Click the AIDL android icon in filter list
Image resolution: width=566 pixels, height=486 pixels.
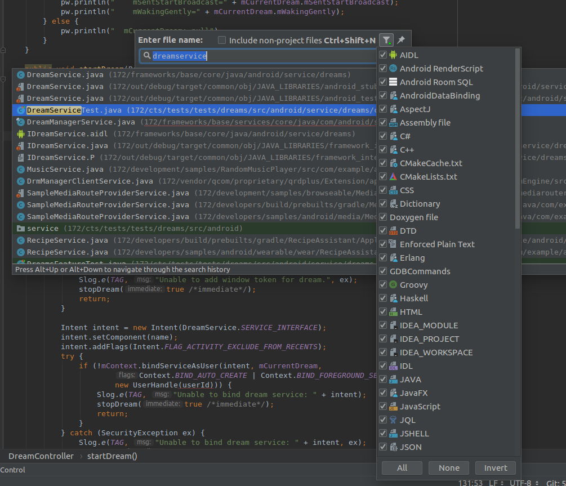click(393, 55)
